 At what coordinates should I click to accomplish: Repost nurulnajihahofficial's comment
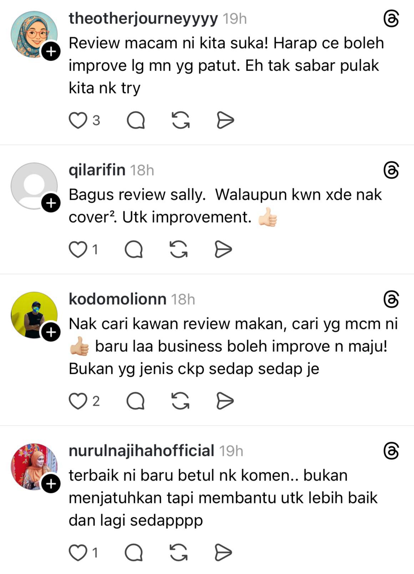click(178, 553)
